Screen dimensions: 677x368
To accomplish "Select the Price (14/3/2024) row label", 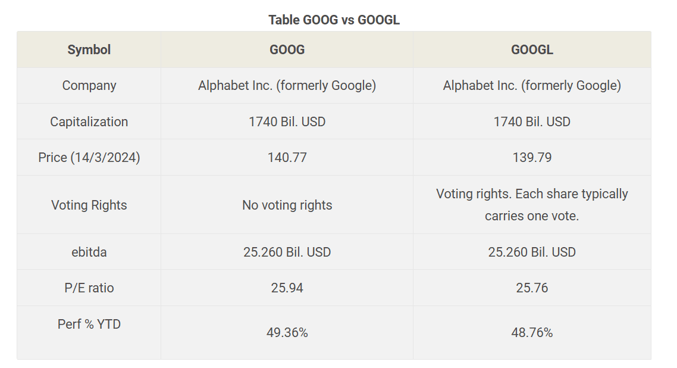I will coord(89,157).
